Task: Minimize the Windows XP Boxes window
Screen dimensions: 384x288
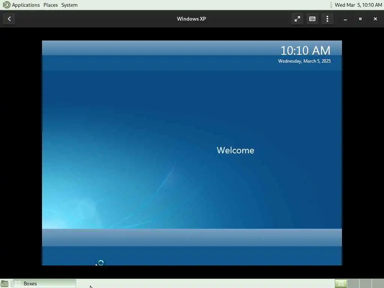Action: point(345,19)
